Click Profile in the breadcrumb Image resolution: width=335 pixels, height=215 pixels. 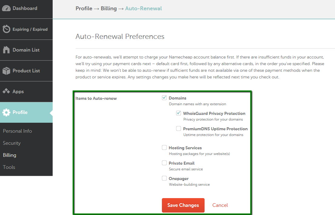pos(84,8)
